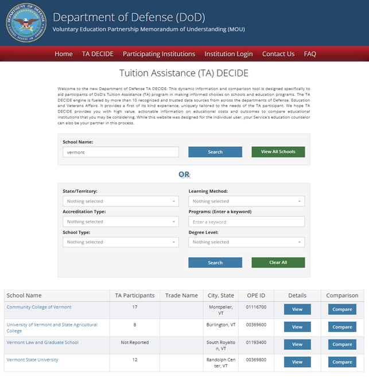Select OPE ID value 00369600
369x382 pixels.
[x=256, y=325]
